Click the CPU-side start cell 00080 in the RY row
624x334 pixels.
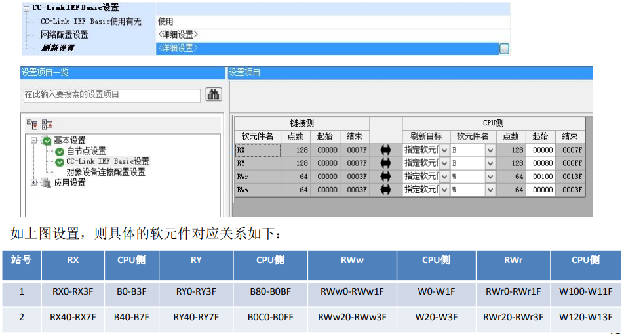[541, 163]
